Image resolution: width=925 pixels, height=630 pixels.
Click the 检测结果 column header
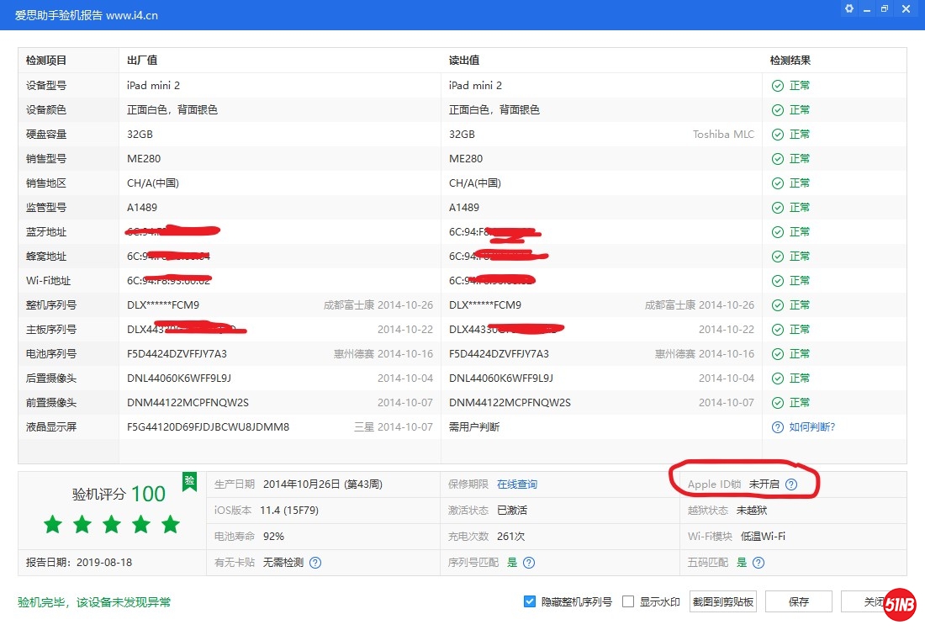[790, 61]
